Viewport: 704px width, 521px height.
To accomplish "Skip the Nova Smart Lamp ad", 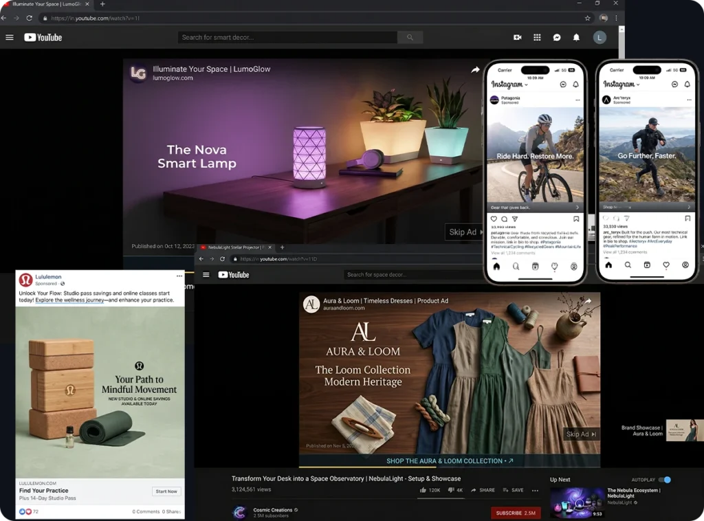I will click(464, 232).
